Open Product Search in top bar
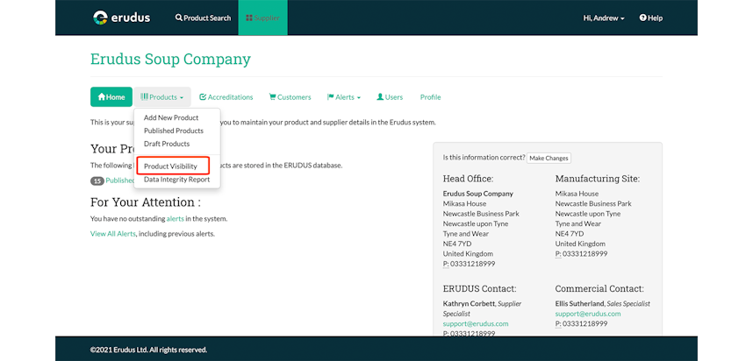The width and height of the screenshot is (753, 361). point(203,18)
